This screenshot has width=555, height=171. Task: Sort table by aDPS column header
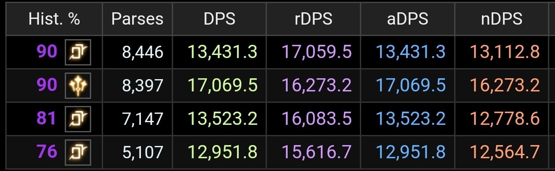(x=407, y=19)
